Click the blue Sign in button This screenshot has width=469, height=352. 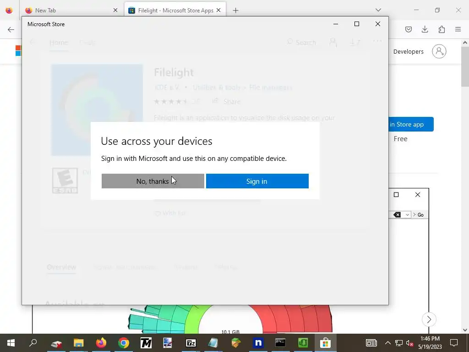click(257, 181)
